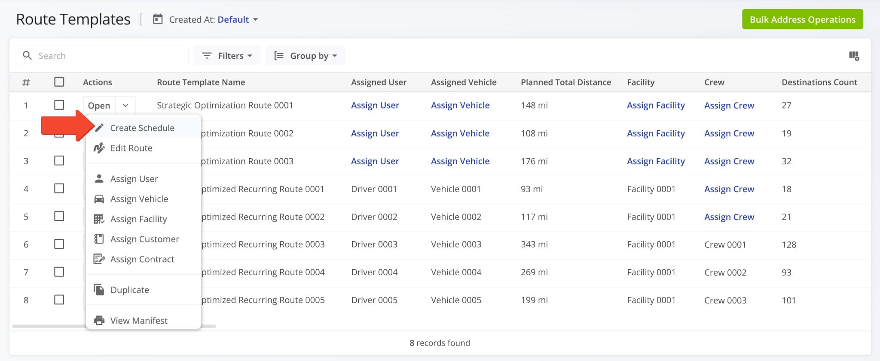880x361 pixels.
Task: Click the Assigned Vehicle column header
Action: point(464,82)
